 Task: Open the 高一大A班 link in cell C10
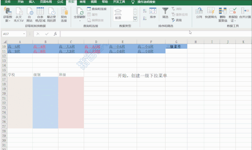click(x=67, y=46)
